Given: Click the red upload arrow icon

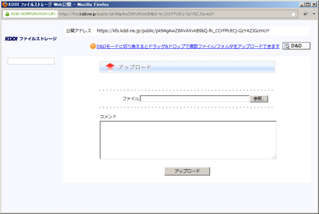Looking at the screenshot, I should point(110,67).
